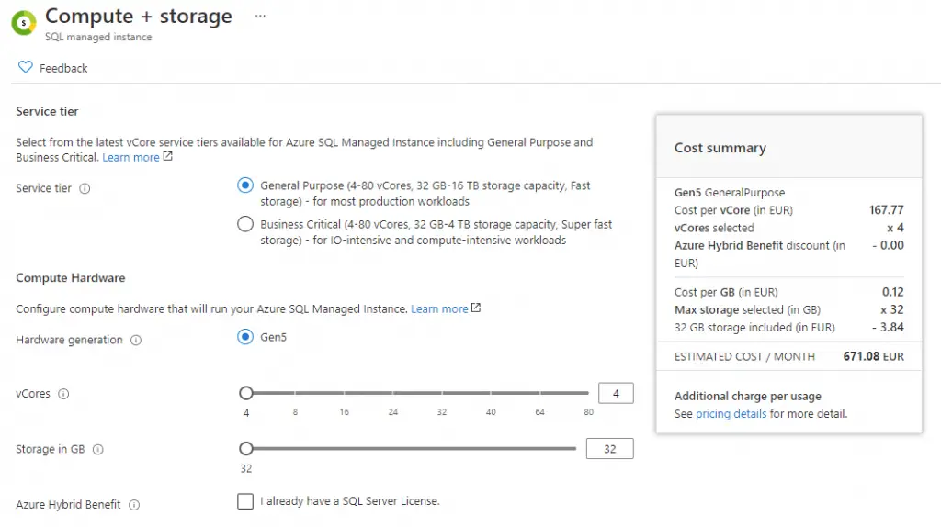This screenshot has width=941, height=527.
Task: Show Storage in GB info icon
Action: (x=97, y=449)
